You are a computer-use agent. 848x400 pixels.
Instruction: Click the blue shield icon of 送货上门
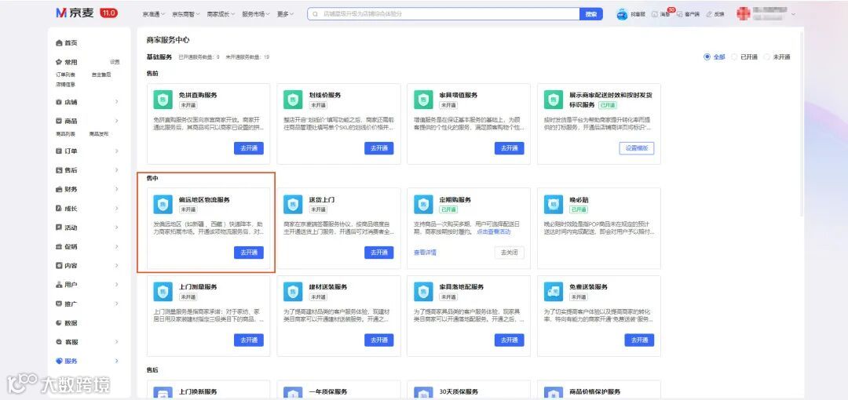(x=293, y=205)
